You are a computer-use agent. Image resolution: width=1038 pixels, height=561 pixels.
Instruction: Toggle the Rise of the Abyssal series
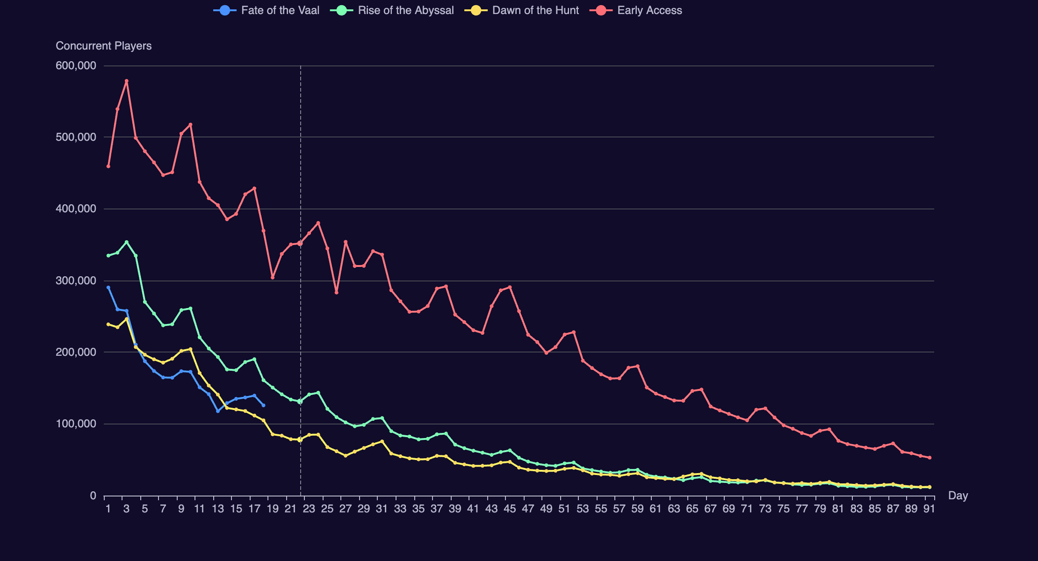(405, 10)
